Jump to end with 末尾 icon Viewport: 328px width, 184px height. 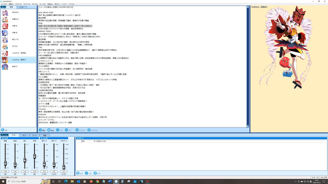coord(66,130)
